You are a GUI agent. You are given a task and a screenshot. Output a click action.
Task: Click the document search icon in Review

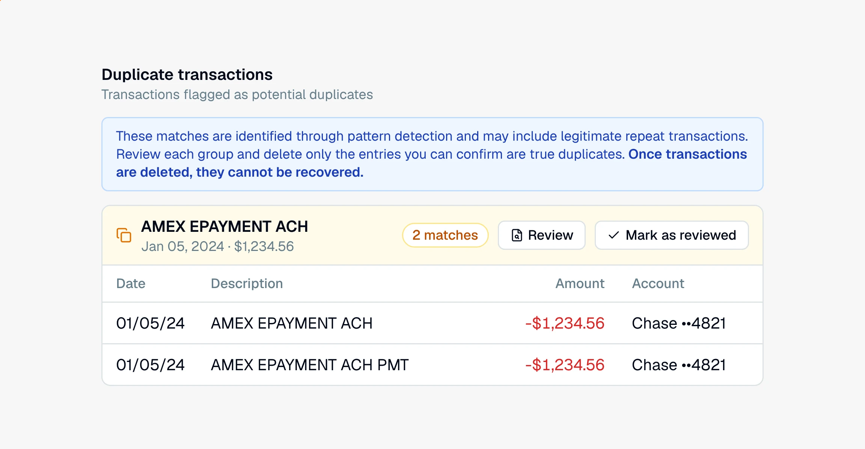coord(517,235)
